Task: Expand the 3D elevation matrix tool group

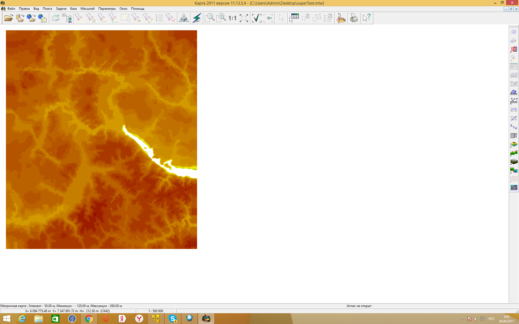Action: point(514,144)
